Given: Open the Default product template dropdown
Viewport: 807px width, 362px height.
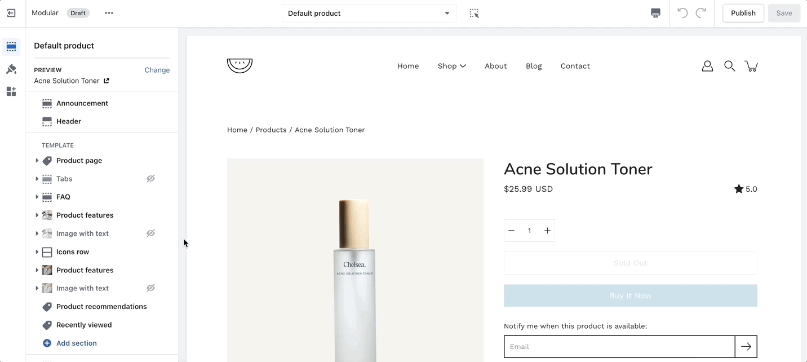Looking at the screenshot, I should pyautogui.click(x=369, y=13).
